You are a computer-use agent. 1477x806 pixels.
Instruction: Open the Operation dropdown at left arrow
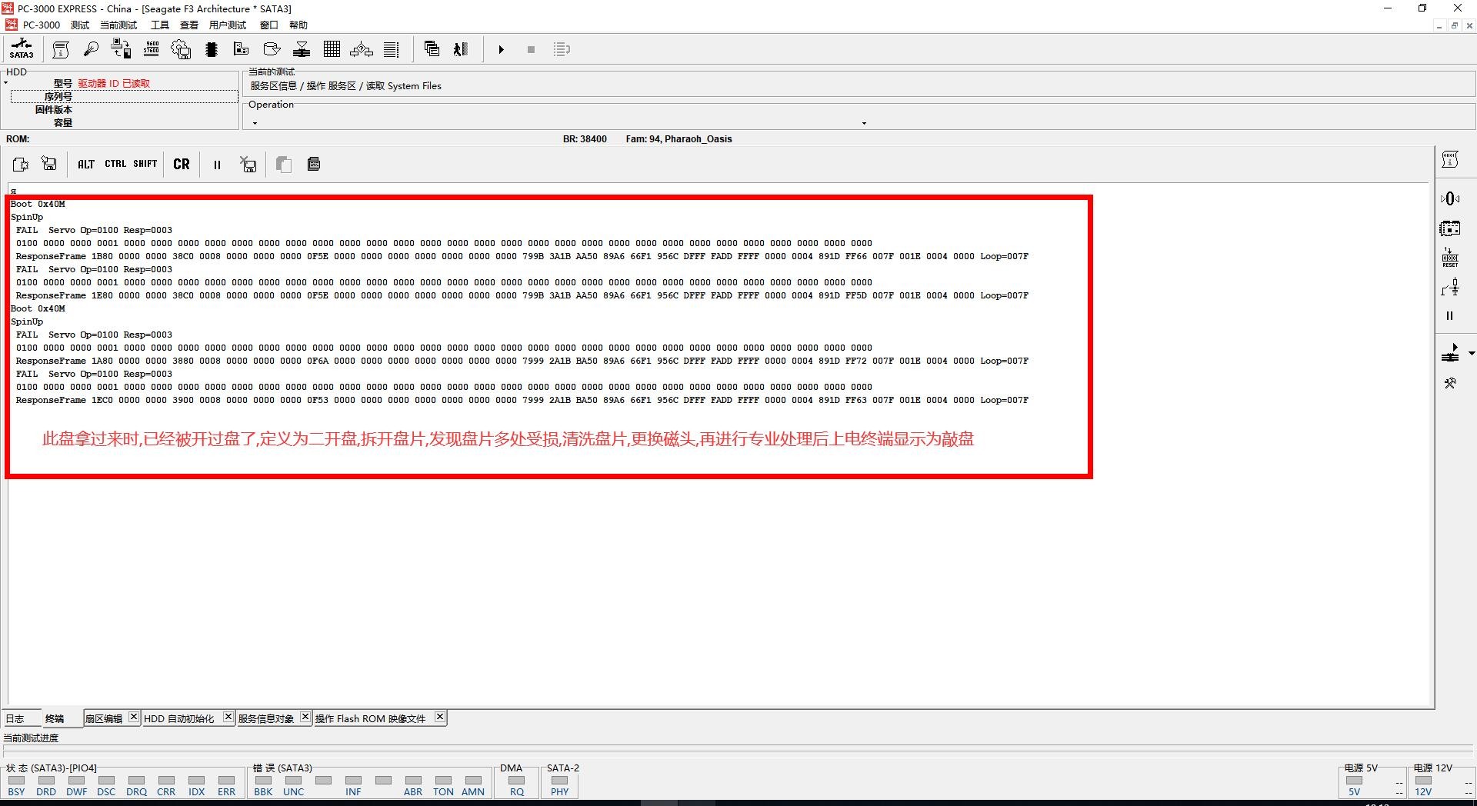click(x=255, y=123)
